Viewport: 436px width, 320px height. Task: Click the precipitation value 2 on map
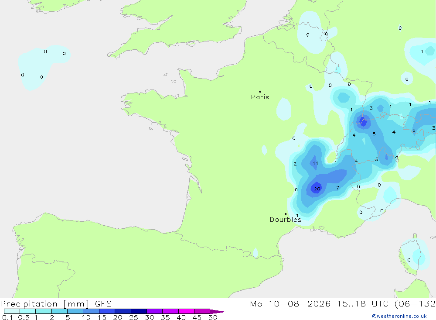click(295, 164)
